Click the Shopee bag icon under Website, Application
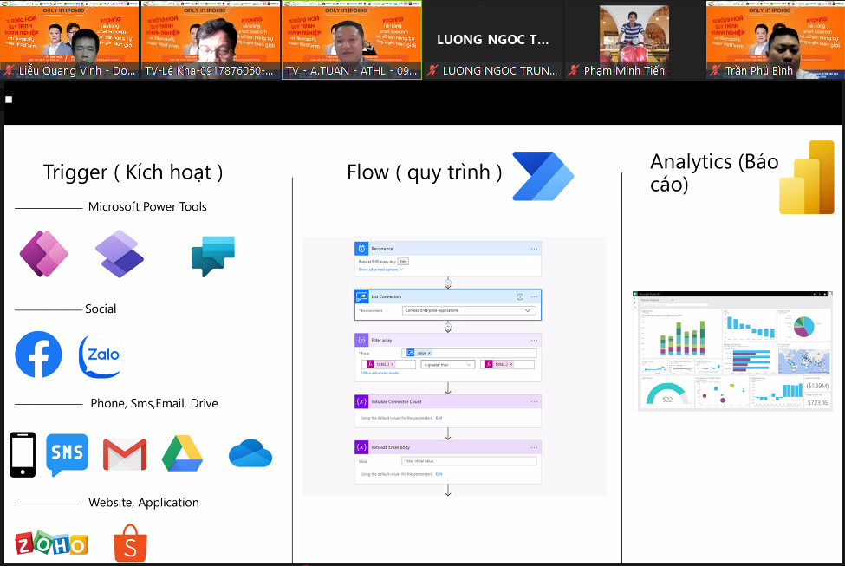845x566 pixels. [130, 543]
